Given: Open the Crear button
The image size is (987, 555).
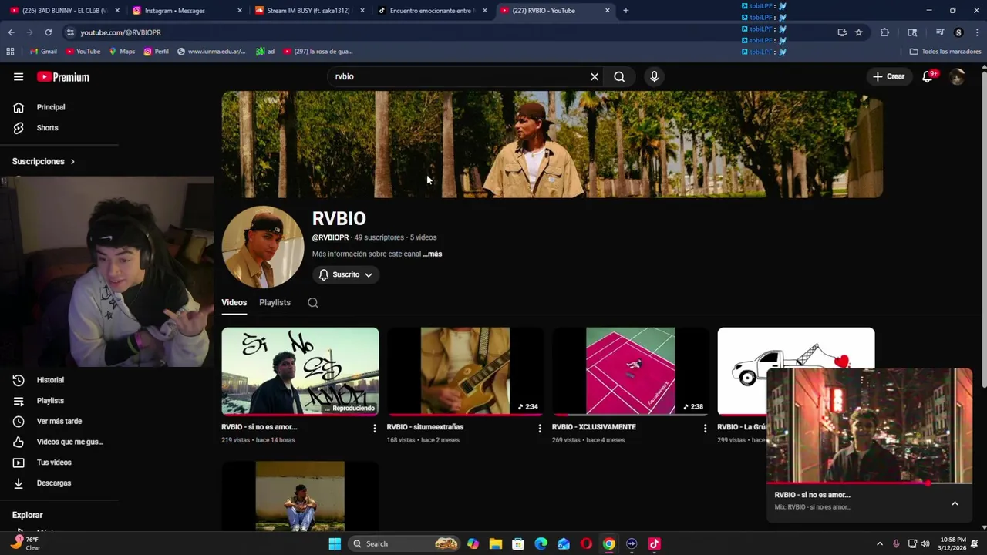Looking at the screenshot, I should click(888, 76).
